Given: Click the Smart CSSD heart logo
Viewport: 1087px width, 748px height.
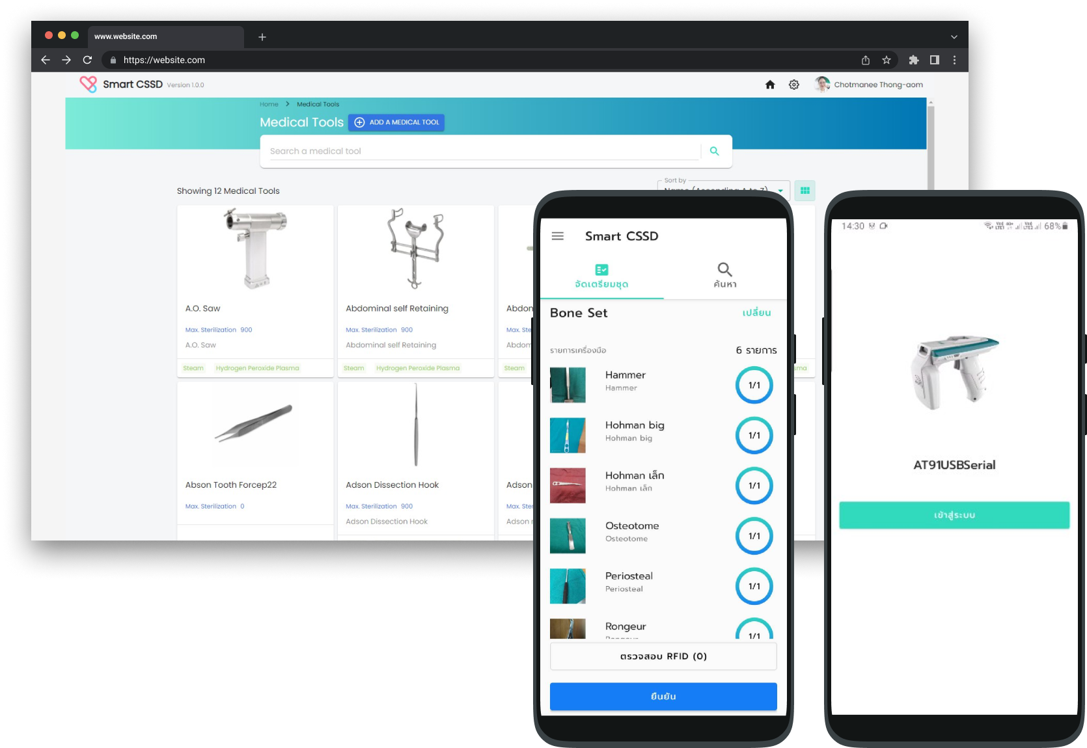Looking at the screenshot, I should point(88,85).
